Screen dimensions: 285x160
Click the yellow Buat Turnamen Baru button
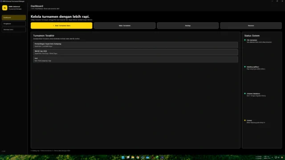coord(61,26)
